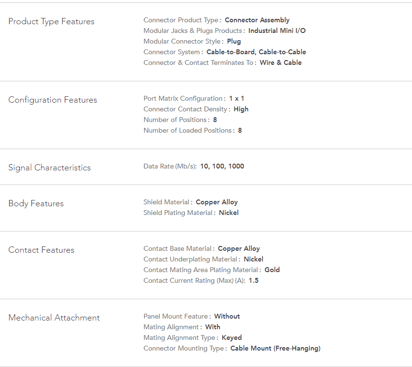The height and width of the screenshot is (367, 412).
Task: Click the Configuration Features section heading
Action: click(53, 100)
